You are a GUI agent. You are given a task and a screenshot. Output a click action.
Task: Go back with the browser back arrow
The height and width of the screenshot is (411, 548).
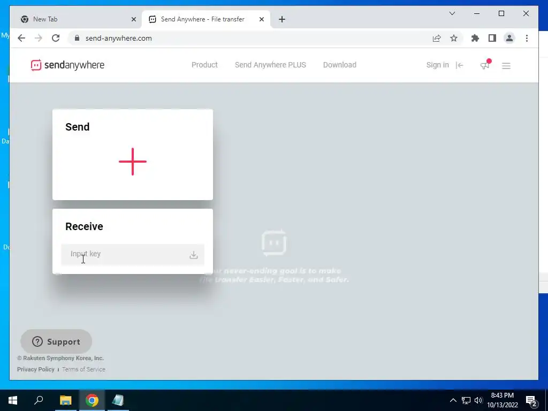click(21, 38)
